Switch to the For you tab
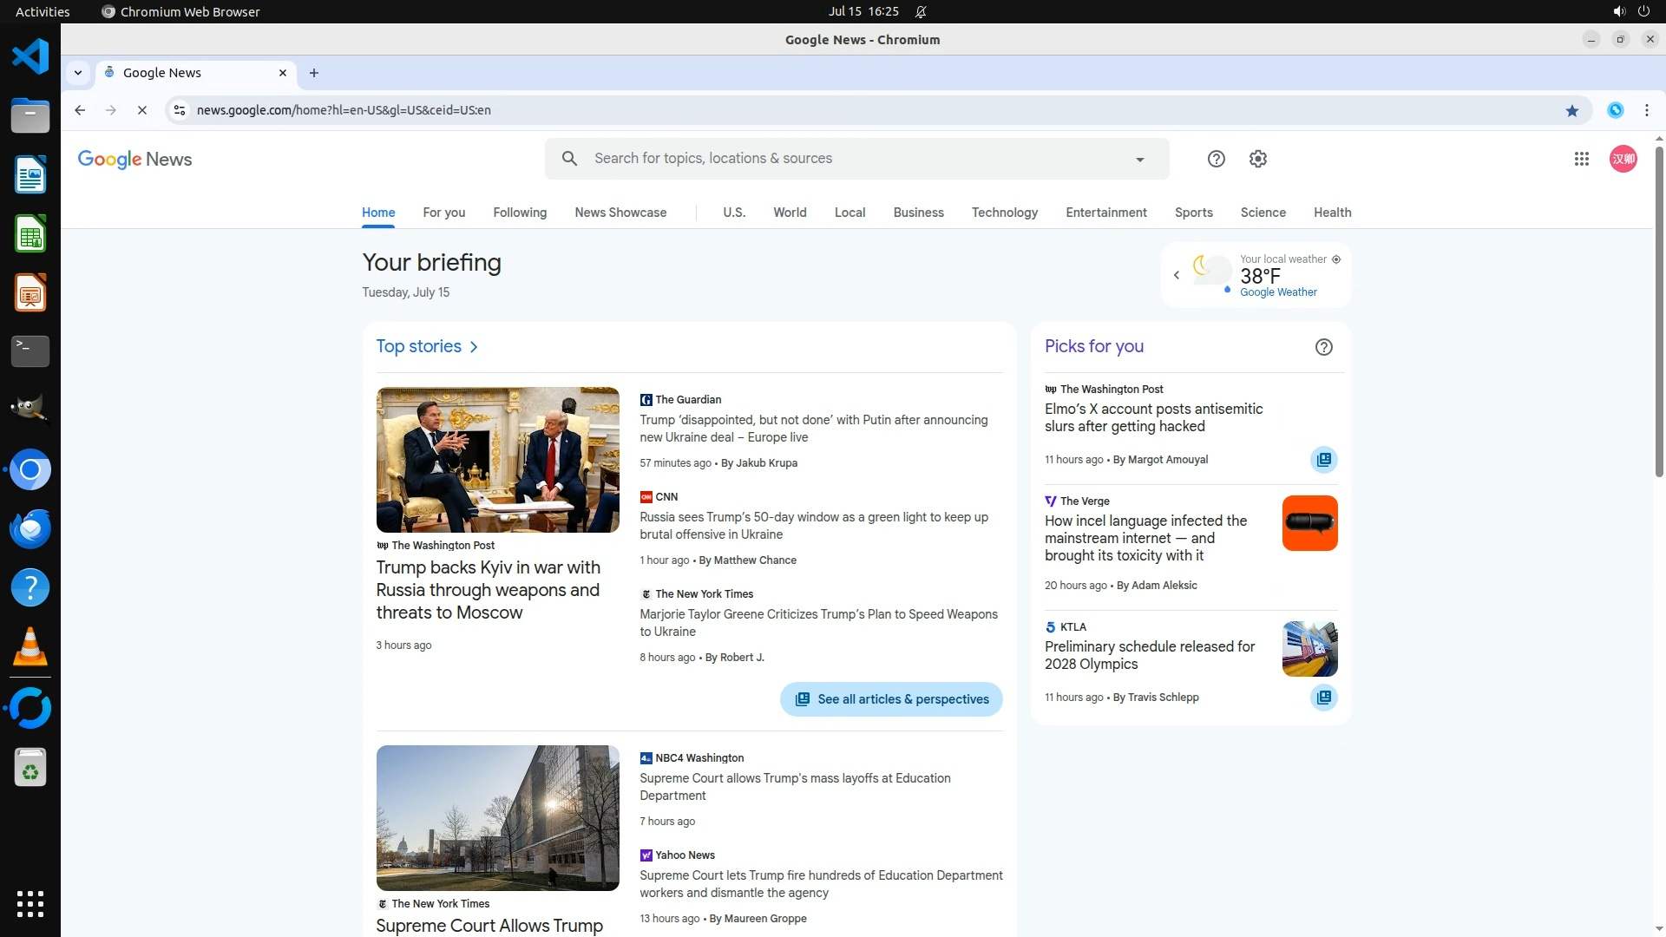 (x=443, y=213)
